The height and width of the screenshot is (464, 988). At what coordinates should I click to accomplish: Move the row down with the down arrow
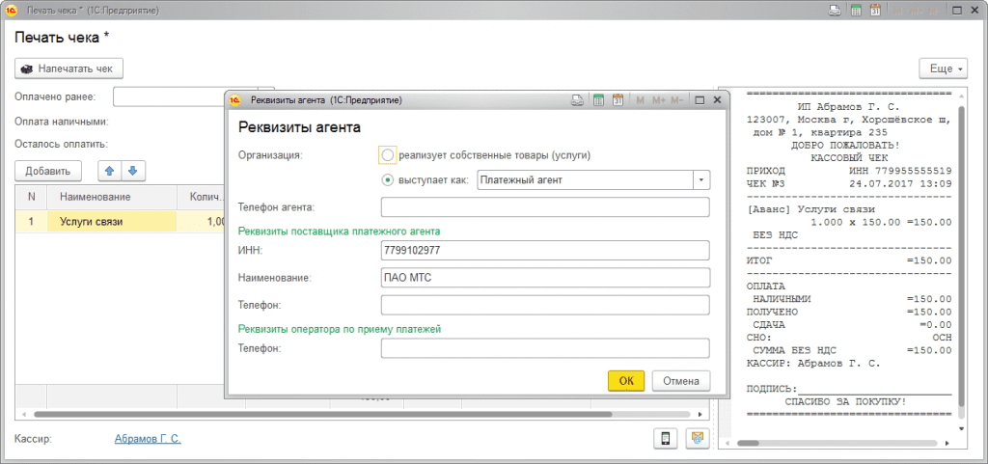pos(132,171)
